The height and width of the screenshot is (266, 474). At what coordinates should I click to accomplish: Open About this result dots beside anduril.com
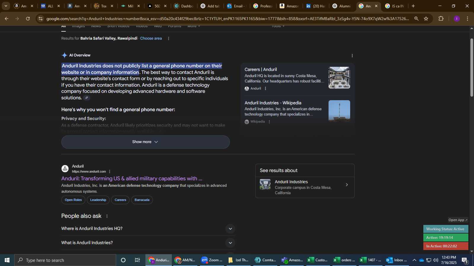(110, 171)
